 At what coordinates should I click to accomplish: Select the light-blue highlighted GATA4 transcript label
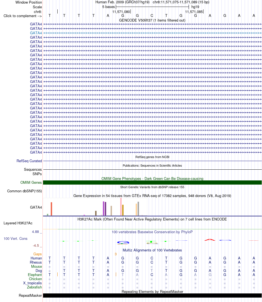pos(36,33)
